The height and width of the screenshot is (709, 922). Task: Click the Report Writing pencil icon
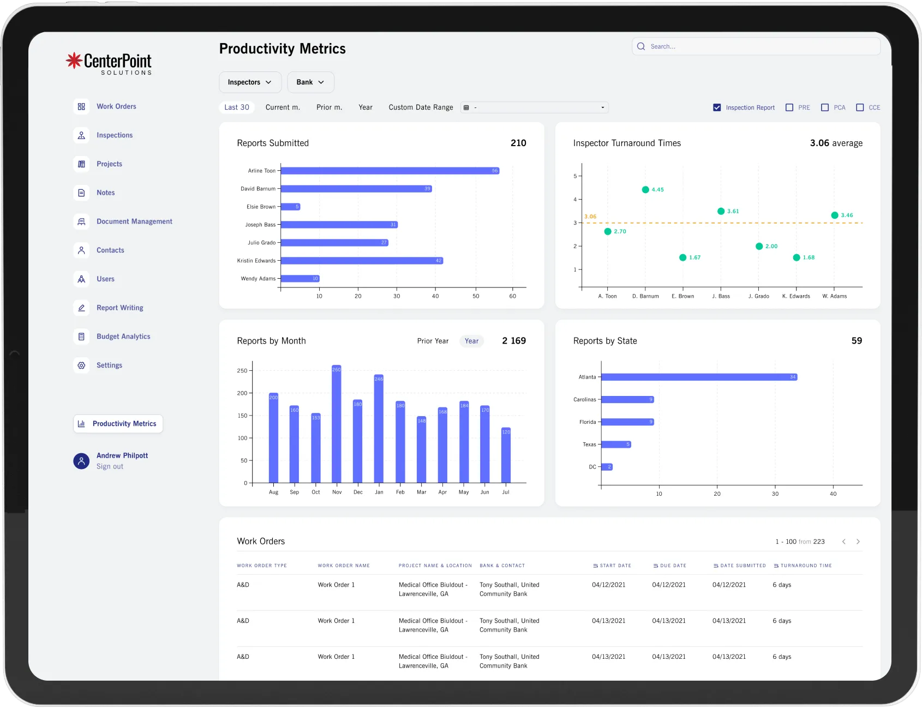tap(81, 308)
